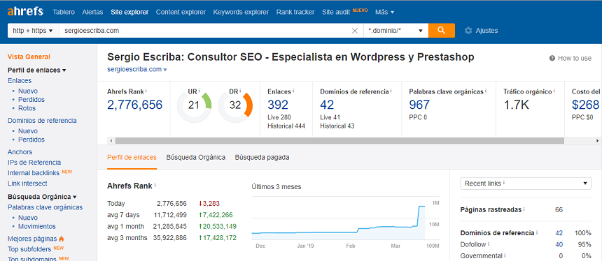Open the Enlaces sidebar link
This screenshot has height=261, width=602.
tap(20, 80)
